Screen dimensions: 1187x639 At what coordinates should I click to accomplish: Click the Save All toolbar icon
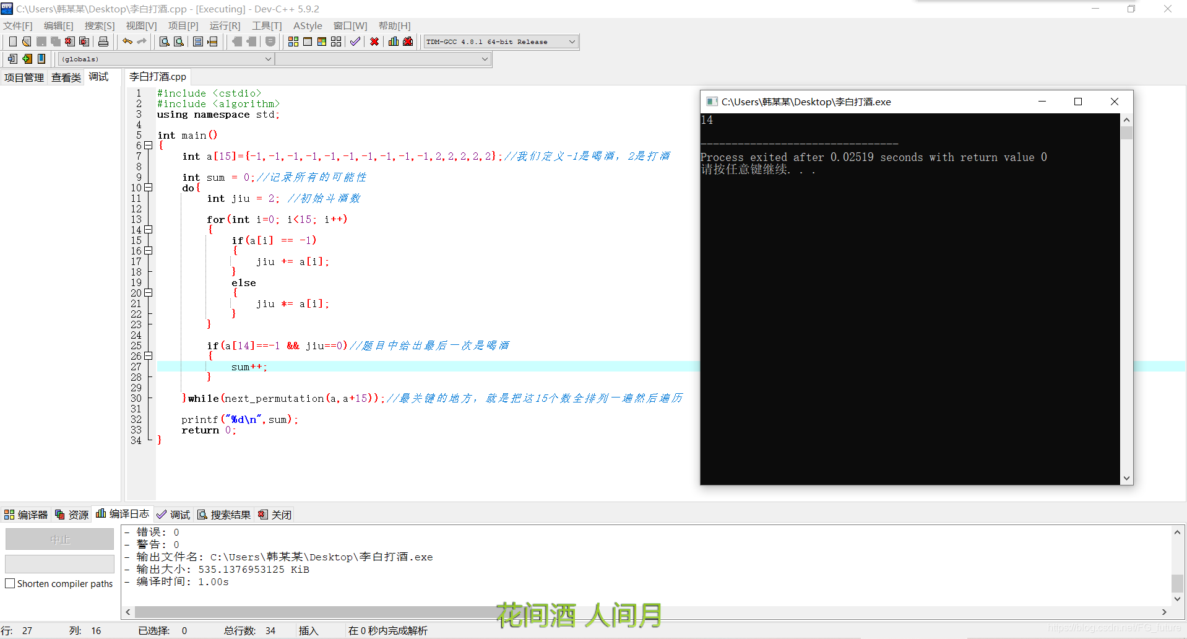coord(56,41)
